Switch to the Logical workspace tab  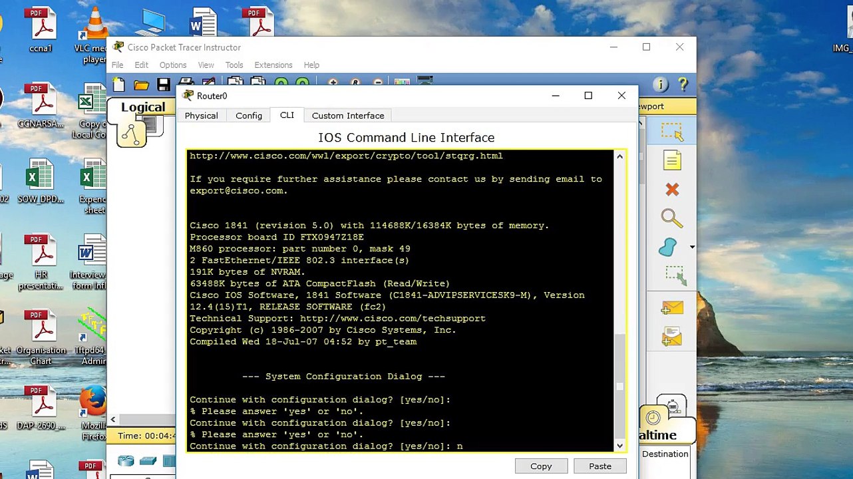[143, 108]
